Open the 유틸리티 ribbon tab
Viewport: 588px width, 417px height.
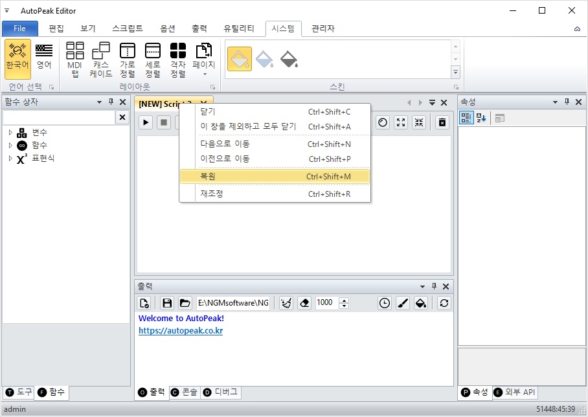coord(239,28)
